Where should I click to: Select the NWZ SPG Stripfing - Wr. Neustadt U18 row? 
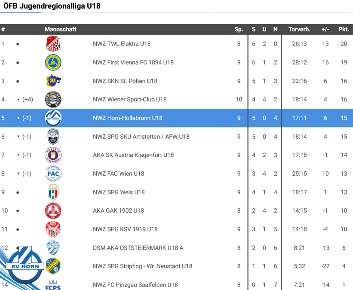(142, 266)
